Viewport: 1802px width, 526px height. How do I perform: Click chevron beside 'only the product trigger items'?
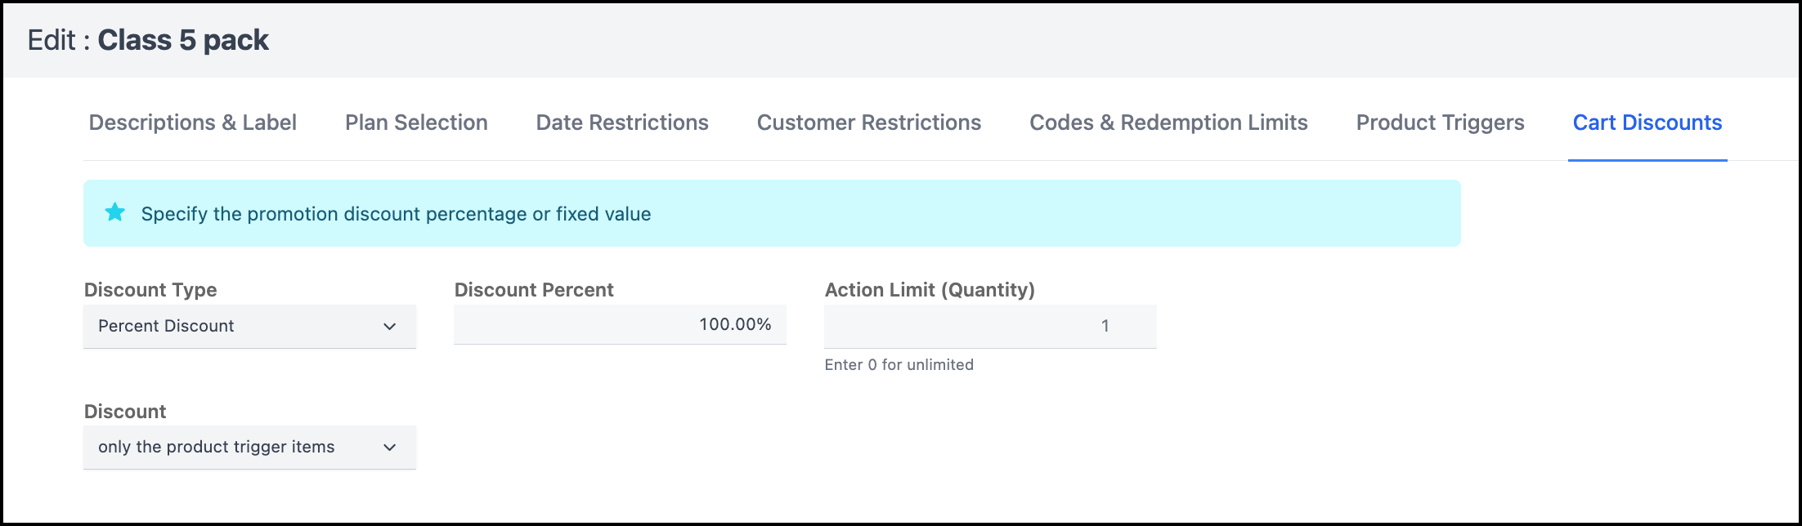coord(390,448)
